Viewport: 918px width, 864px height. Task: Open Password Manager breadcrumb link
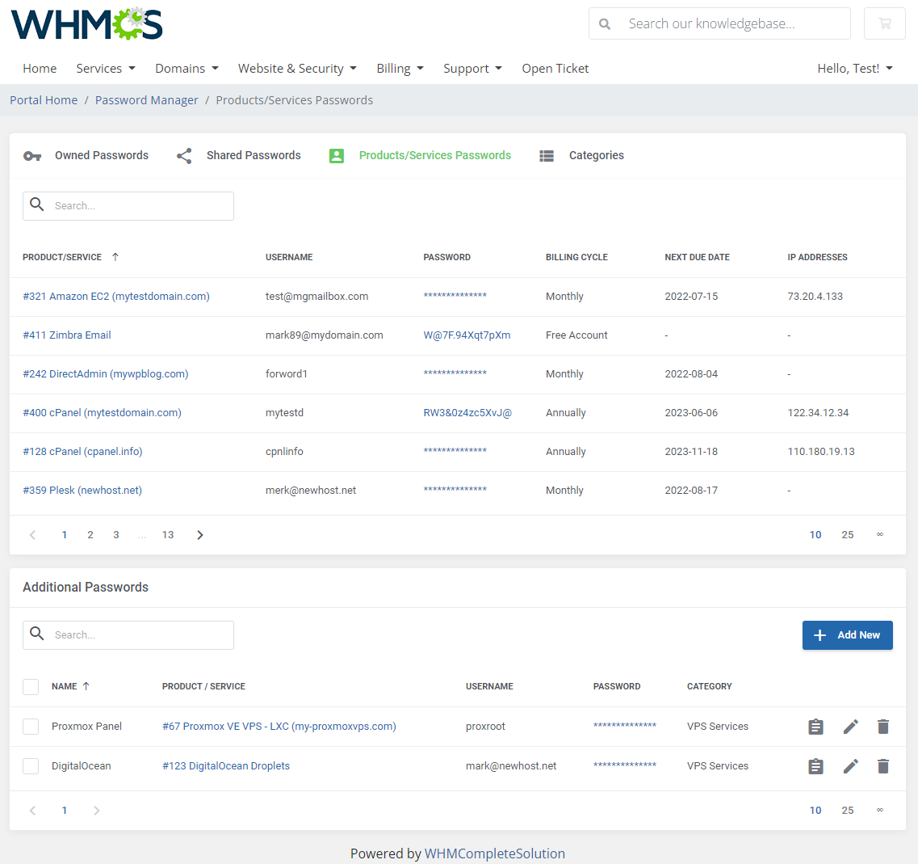click(147, 100)
